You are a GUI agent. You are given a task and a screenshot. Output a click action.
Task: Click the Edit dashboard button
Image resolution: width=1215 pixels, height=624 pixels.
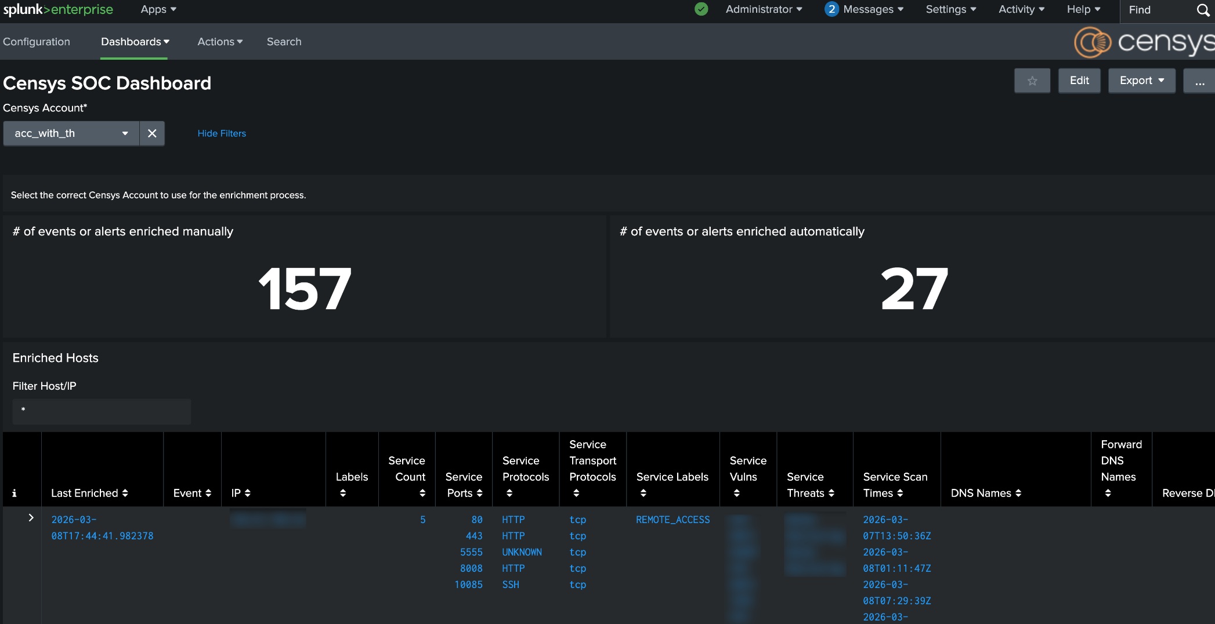(1079, 81)
